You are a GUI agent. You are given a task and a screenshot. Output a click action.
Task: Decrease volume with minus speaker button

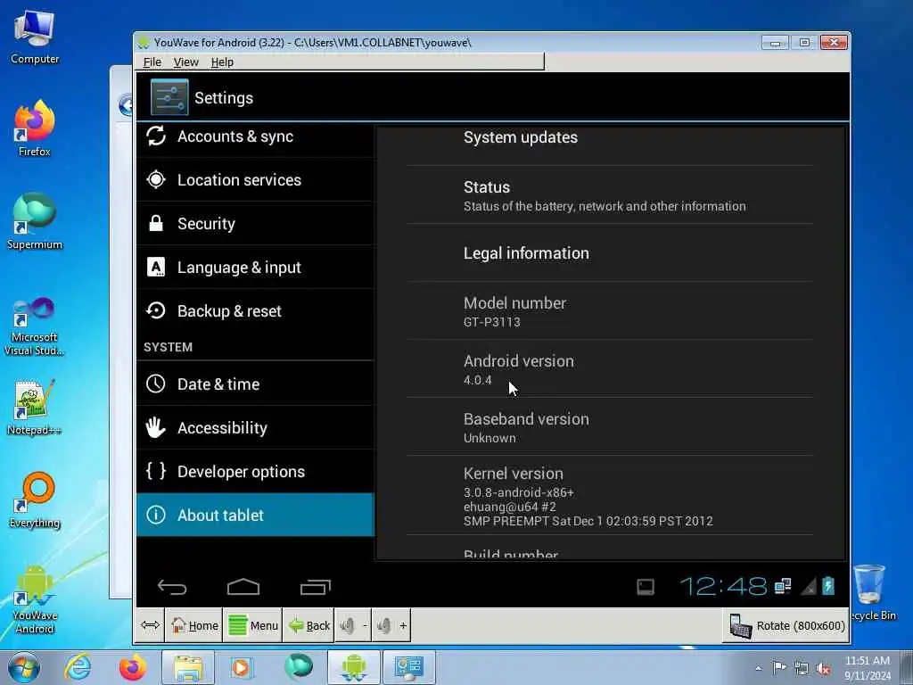353,625
